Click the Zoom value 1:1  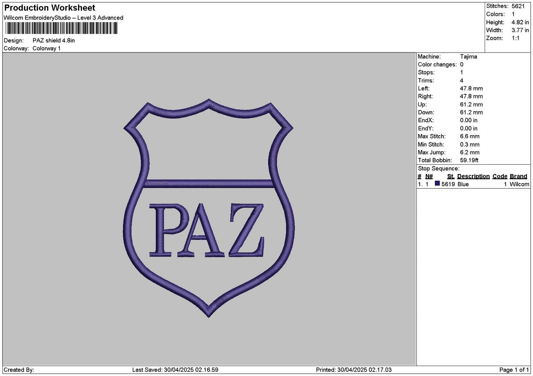pos(515,38)
